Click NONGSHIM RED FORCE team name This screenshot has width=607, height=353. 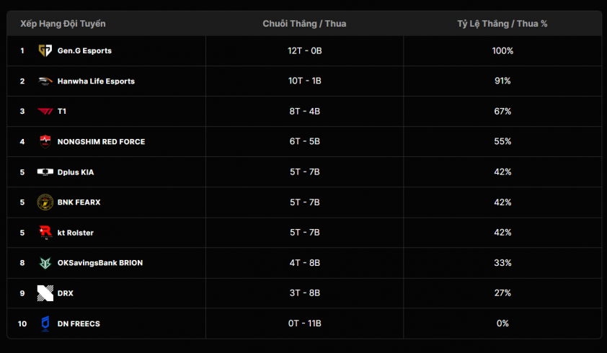pyautogui.click(x=101, y=142)
